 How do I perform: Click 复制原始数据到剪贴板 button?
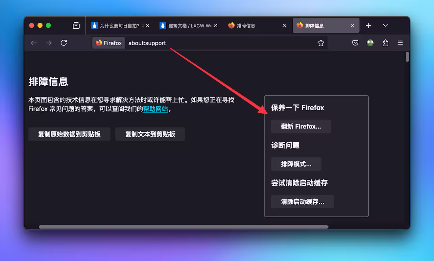coord(69,134)
